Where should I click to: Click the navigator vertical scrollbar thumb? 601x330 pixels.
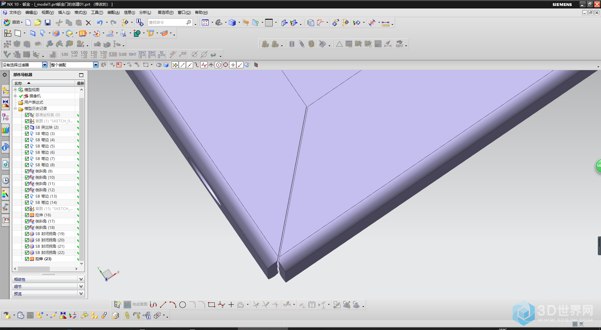click(81, 179)
